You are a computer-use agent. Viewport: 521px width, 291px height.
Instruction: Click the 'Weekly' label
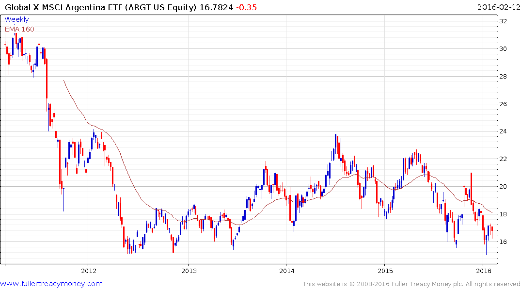(x=16, y=19)
